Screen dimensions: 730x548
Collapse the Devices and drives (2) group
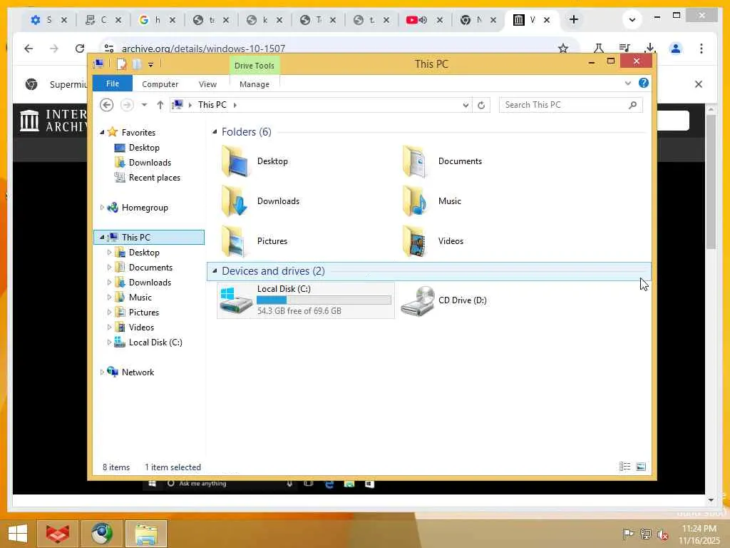click(215, 270)
